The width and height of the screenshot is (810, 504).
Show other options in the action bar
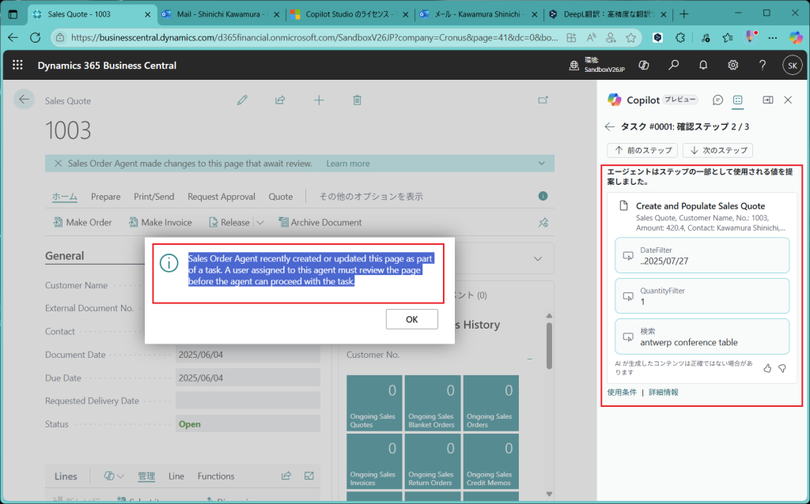coord(371,196)
